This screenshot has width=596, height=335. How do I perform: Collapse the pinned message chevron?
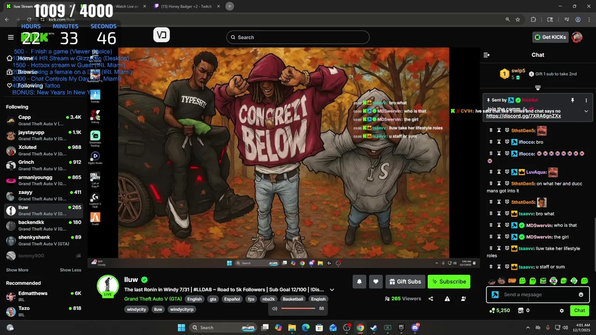click(586, 111)
